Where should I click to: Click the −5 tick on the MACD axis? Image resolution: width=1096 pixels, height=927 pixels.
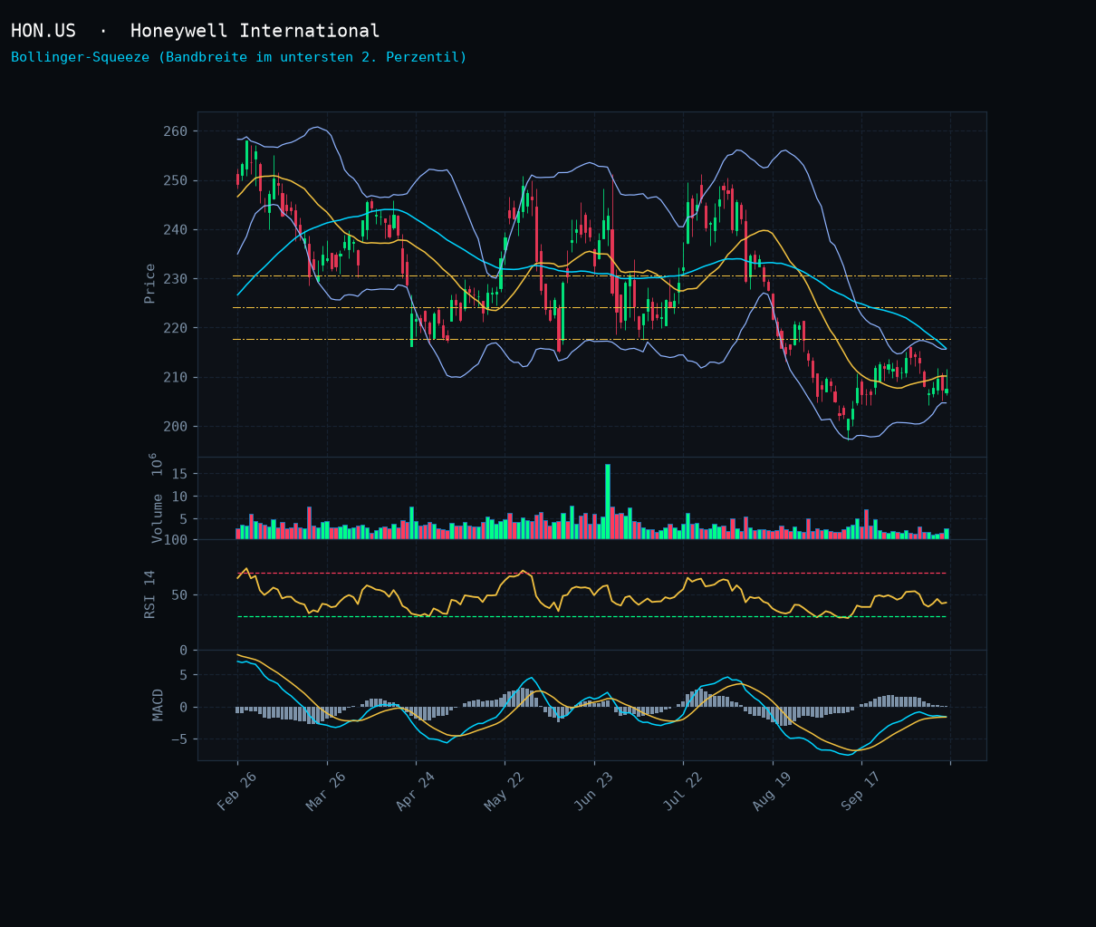pyautogui.click(x=179, y=739)
